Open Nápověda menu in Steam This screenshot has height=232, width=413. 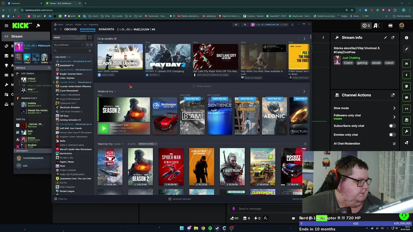(x=94, y=24)
